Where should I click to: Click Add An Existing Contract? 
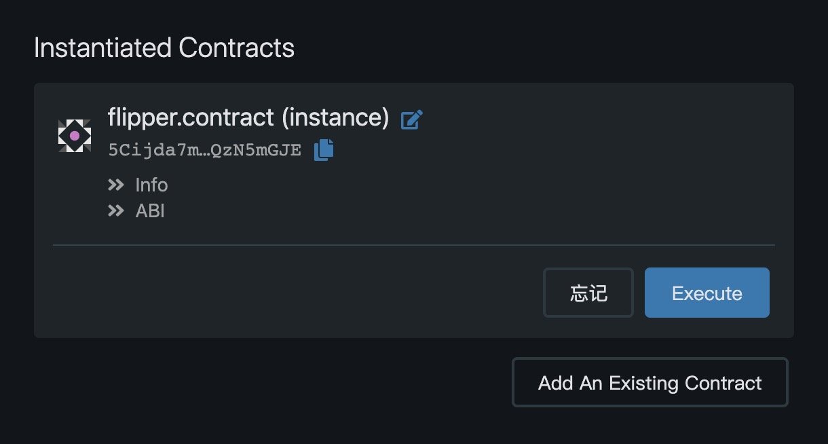click(x=650, y=382)
